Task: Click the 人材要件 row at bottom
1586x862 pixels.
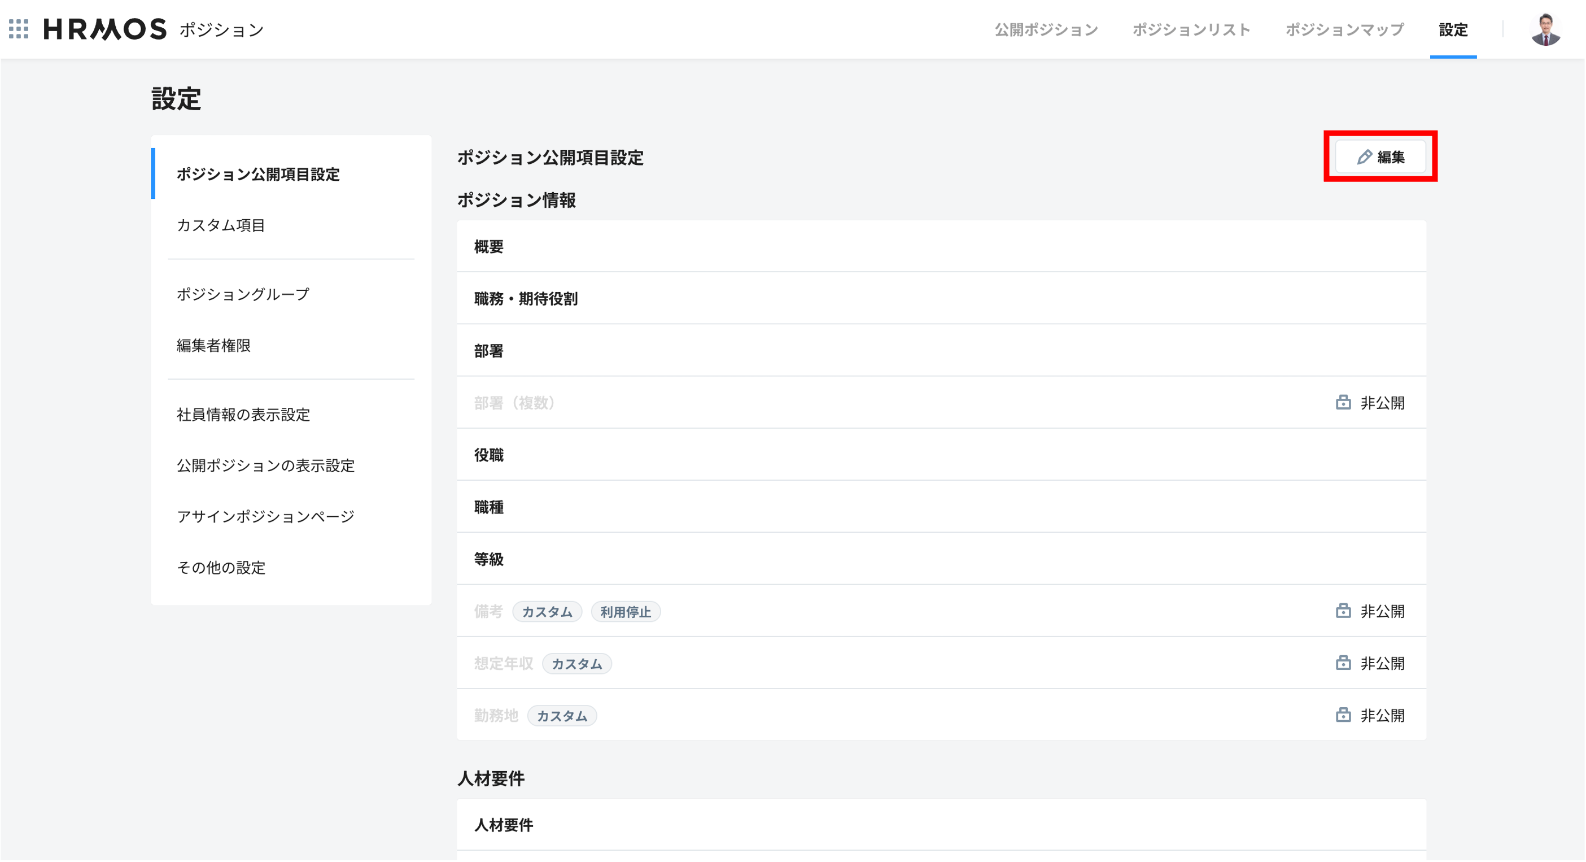Action: 941,826
